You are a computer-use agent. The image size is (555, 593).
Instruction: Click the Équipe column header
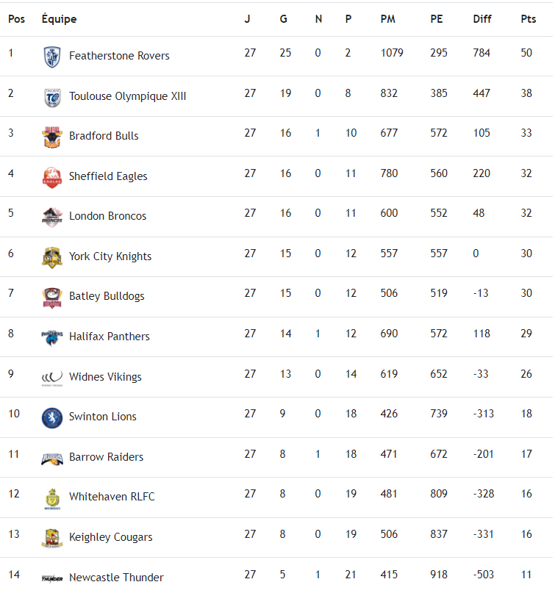tap(59, 19)
